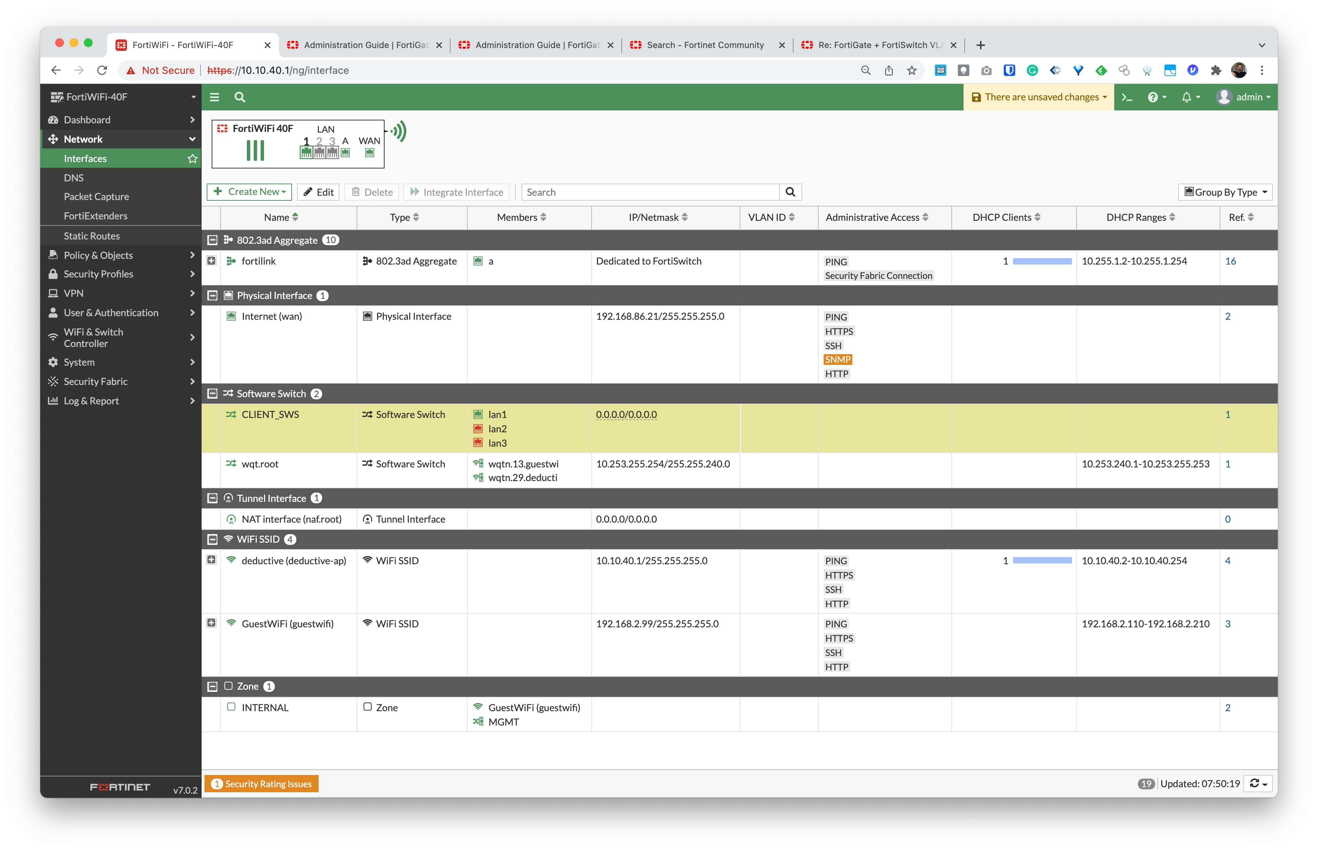Open the CLI console icon
Viewport: 1318px width, 851px height.
pyautogui.click(x=1127, y=97)
